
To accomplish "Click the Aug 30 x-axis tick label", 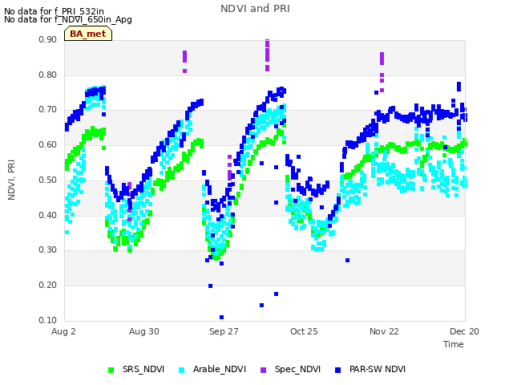I will [144, 331].
